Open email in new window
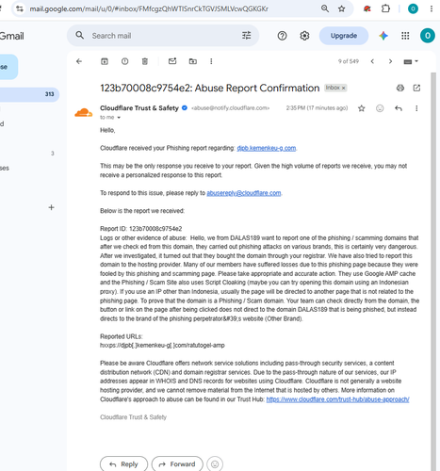This screenshot has height=471, width=440. (416, 88)
